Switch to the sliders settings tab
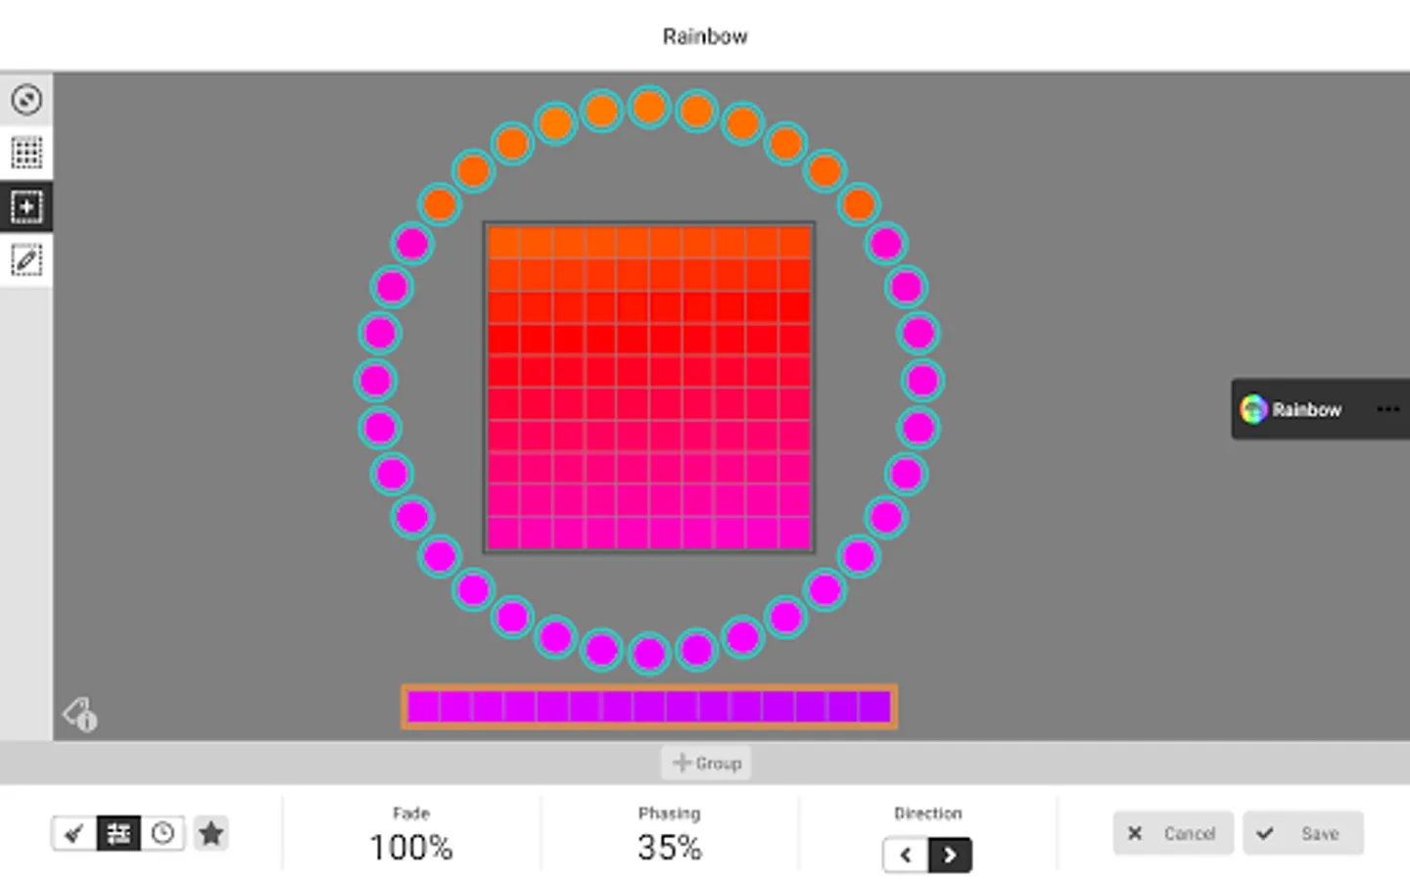This screenshot has width=1410, height=881. [x=118, y=834]
